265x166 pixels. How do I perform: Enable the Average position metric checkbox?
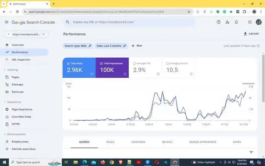167,63
